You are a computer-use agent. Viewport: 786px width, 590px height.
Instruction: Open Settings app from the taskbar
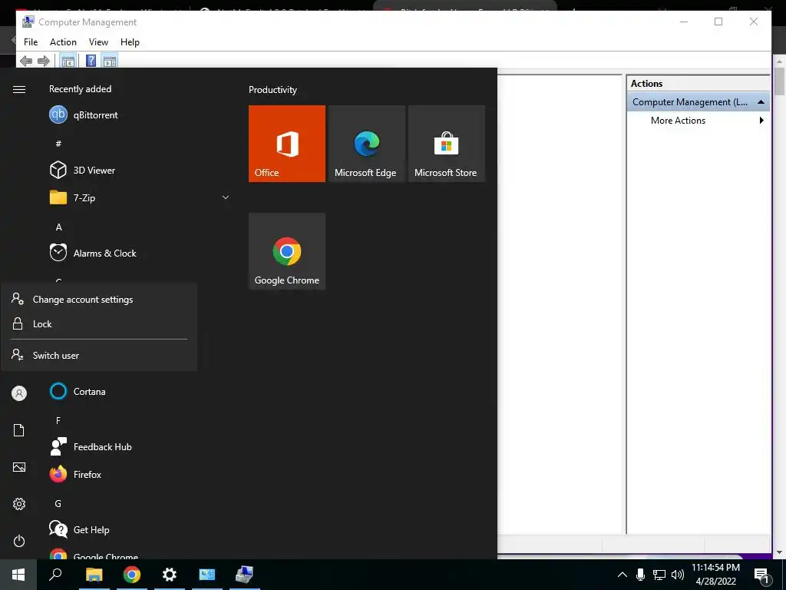coord(170,575)
